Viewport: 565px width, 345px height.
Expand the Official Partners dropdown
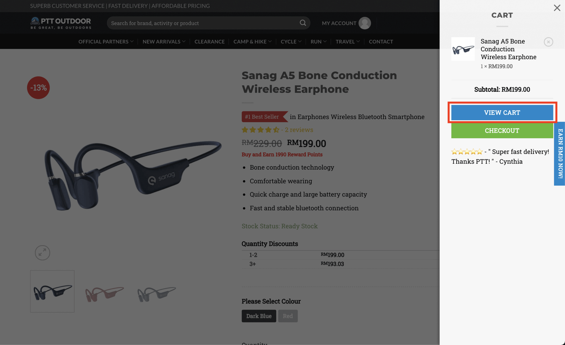pyautogui.click(x=106, y=42)
